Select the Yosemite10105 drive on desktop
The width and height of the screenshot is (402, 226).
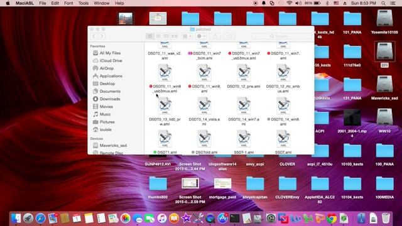(x=384, y=19)
